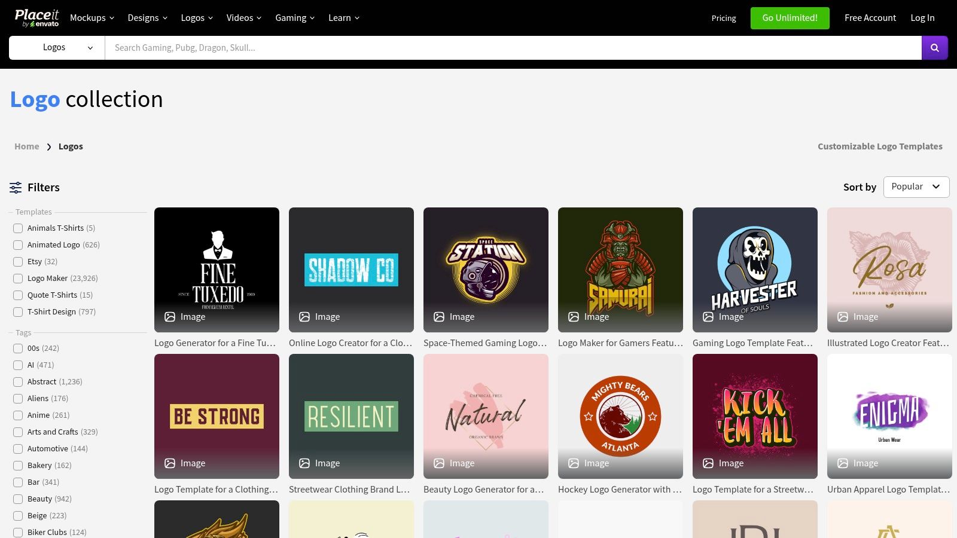Go to the Pricing page
This screenshot has width=957, height=538.
[x=724, y=18]
